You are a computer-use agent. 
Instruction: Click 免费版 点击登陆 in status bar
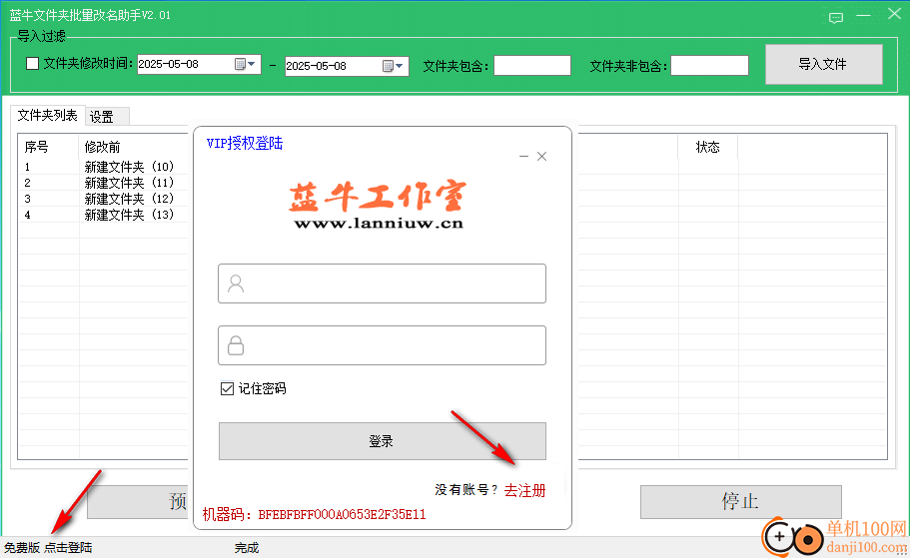point(48,548)
